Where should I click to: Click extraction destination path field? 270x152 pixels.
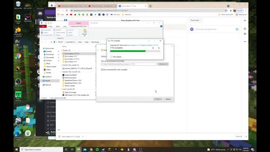tap(129, 64)
